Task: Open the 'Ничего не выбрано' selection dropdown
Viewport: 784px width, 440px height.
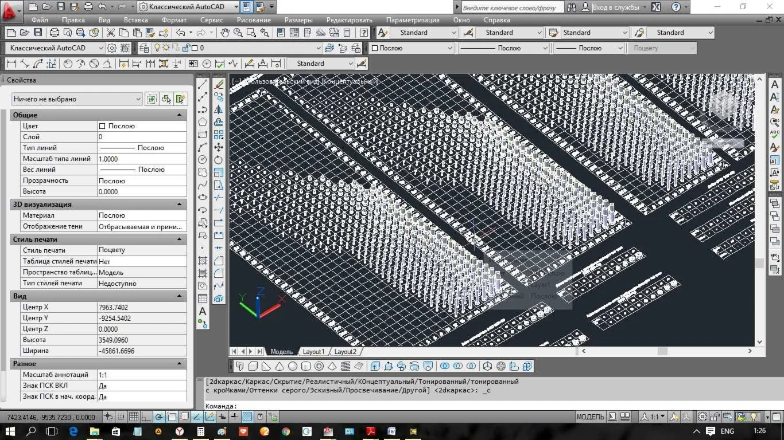Action: click(x=77, y=99)
